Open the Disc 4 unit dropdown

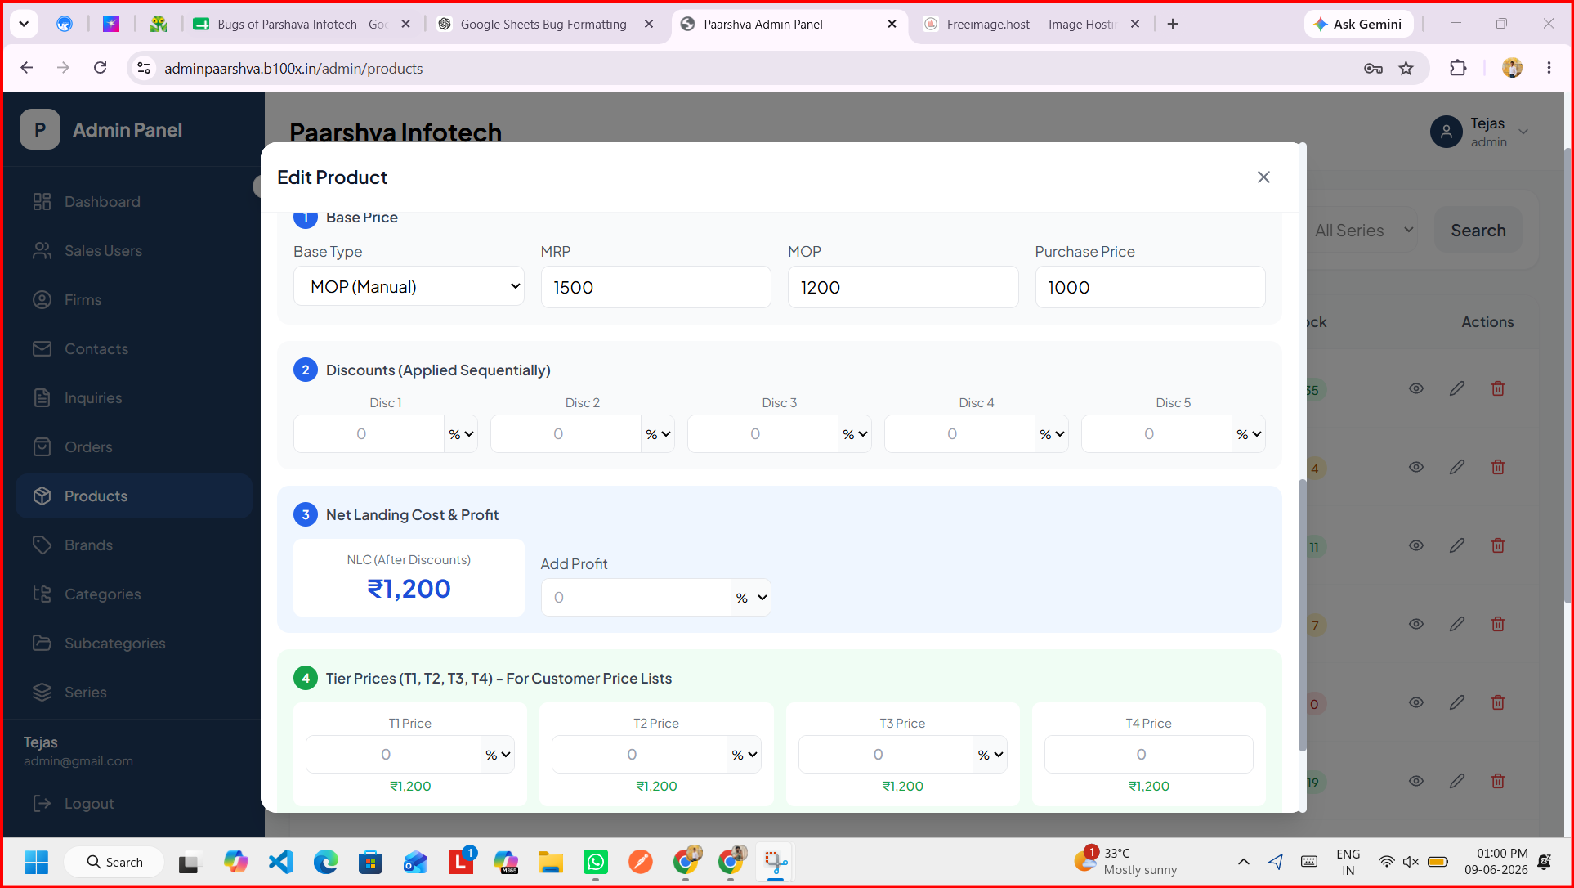point(1052,434)
